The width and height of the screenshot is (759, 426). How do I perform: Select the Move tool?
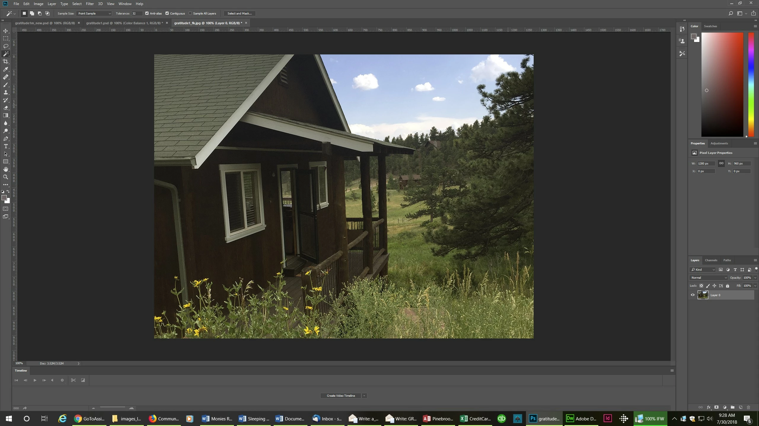click(x=6, y=31)
